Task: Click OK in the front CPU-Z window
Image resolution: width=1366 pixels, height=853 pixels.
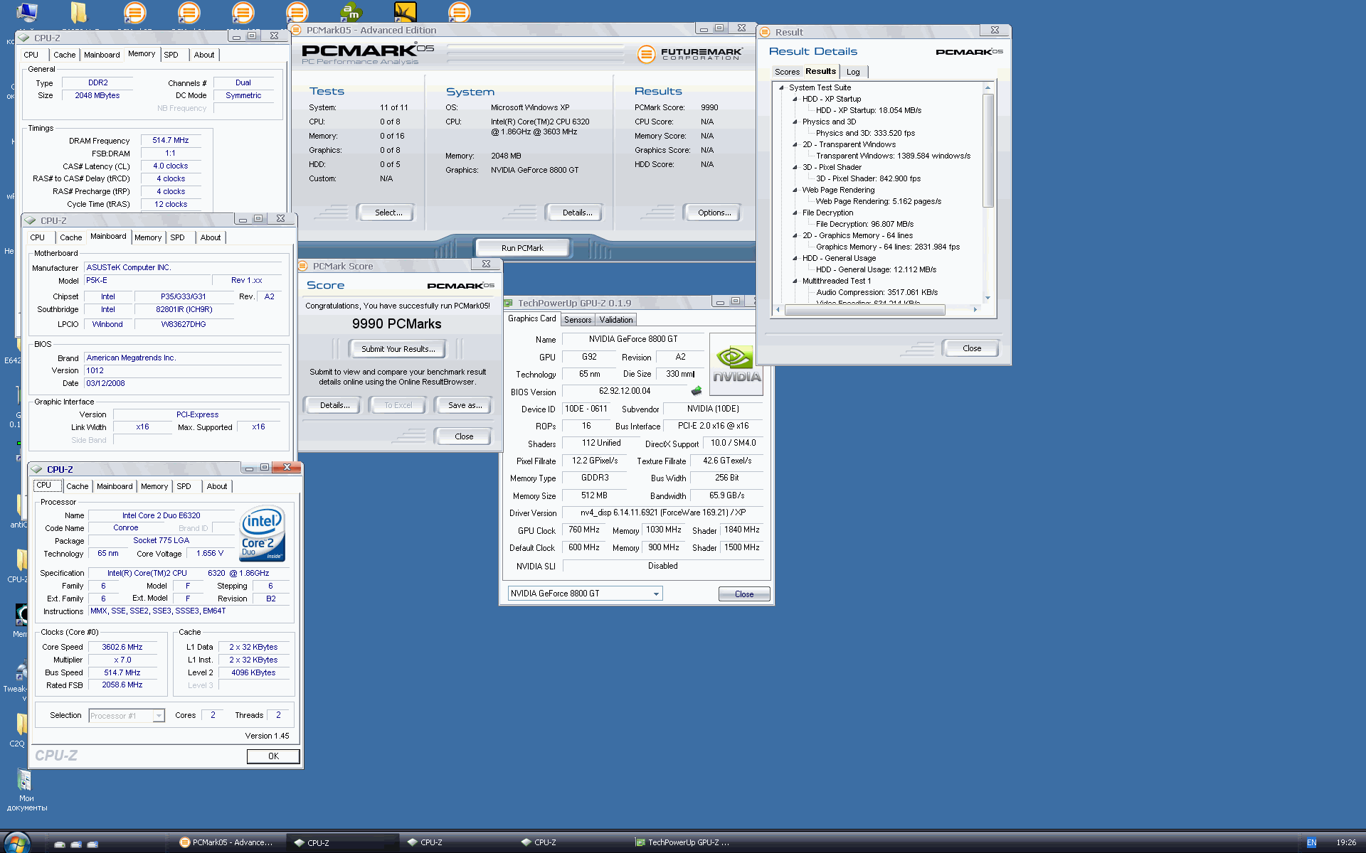Action: [273, 756]
